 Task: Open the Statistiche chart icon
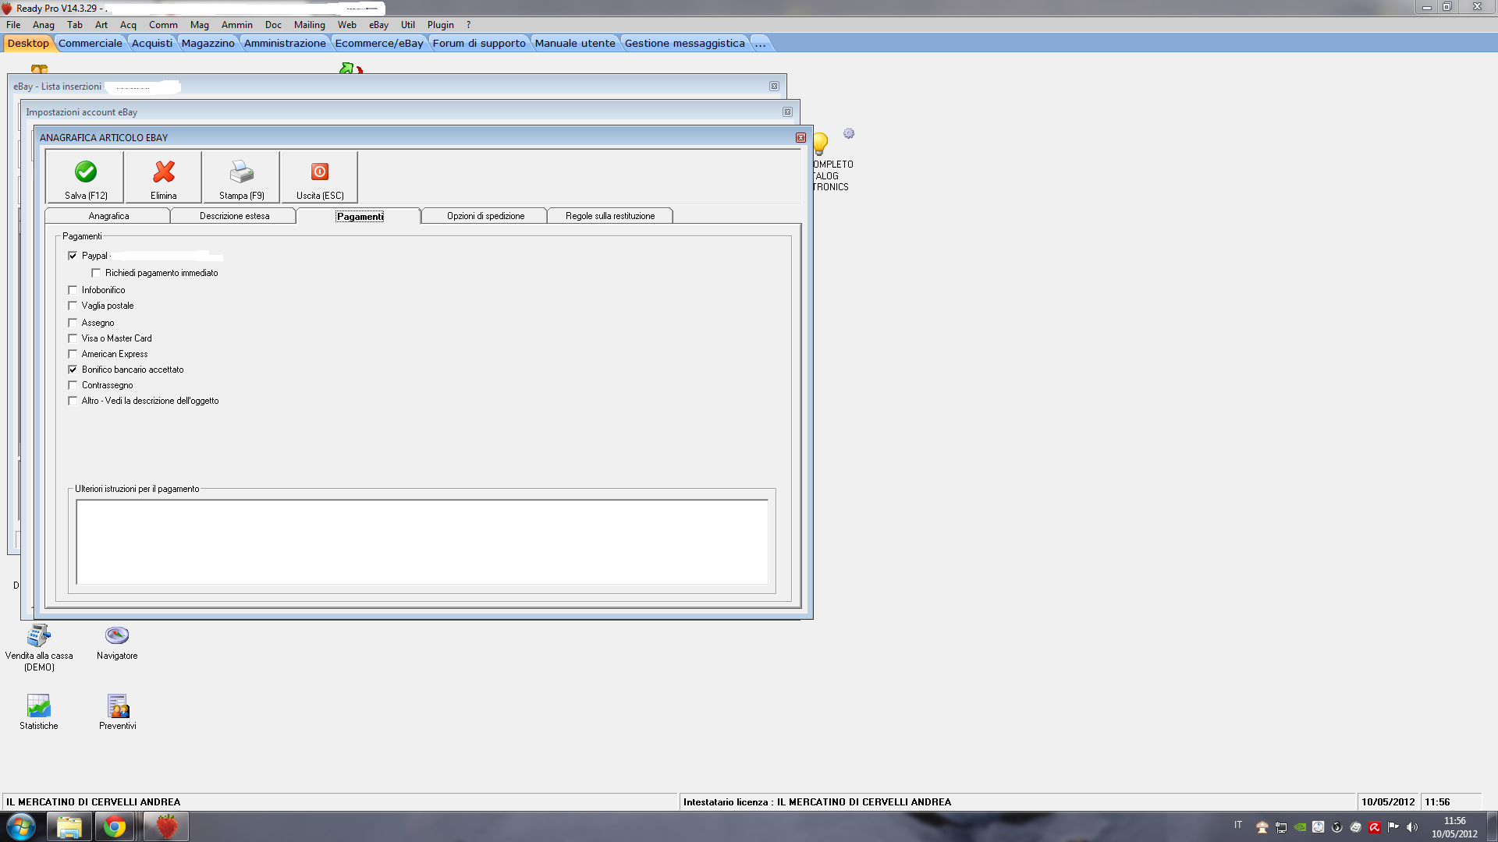[x=38, y=706]
